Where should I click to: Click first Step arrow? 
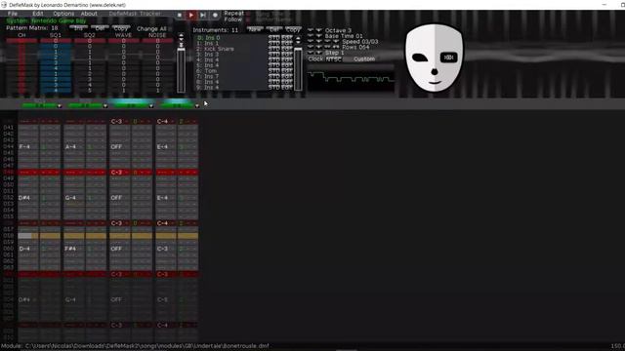pos(311,53)
